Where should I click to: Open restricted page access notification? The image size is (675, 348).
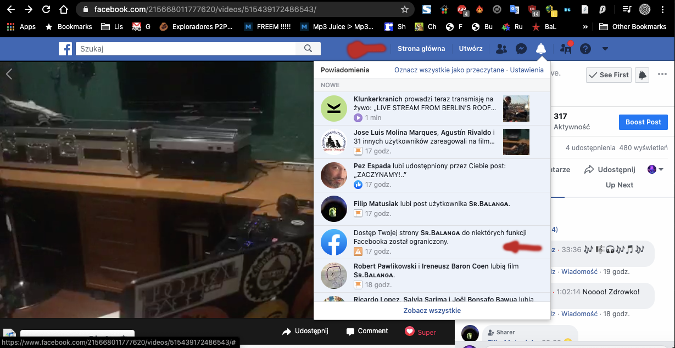click(432, 242)
